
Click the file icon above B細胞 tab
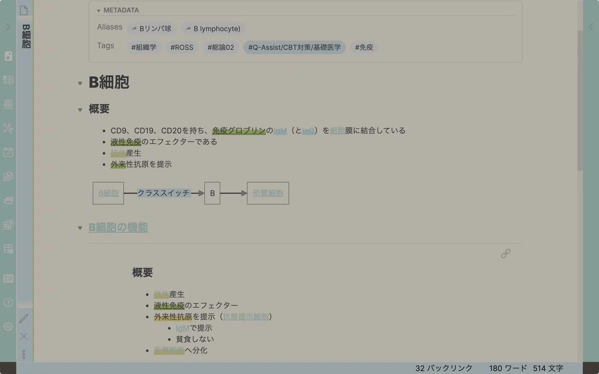pos(24,11)
